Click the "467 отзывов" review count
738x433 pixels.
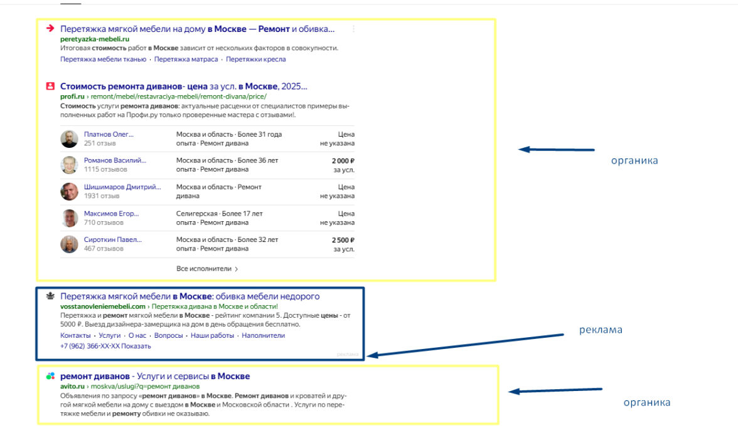point(104,249)
